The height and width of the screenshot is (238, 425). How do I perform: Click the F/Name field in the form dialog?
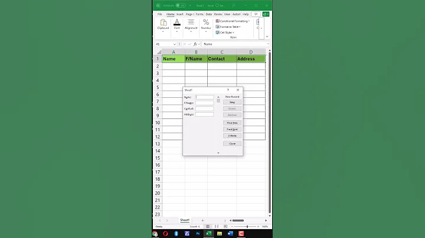pyautogui.click(x=204, y=103)
